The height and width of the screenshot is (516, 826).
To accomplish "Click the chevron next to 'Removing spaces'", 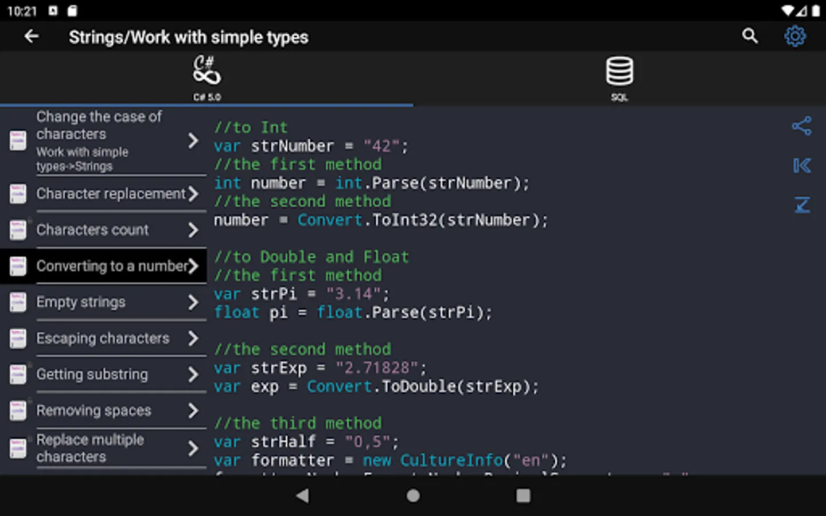I will [193, 411].
